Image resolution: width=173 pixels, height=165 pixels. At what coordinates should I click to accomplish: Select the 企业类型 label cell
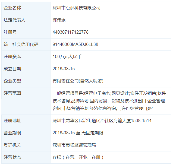click(12, 81)
